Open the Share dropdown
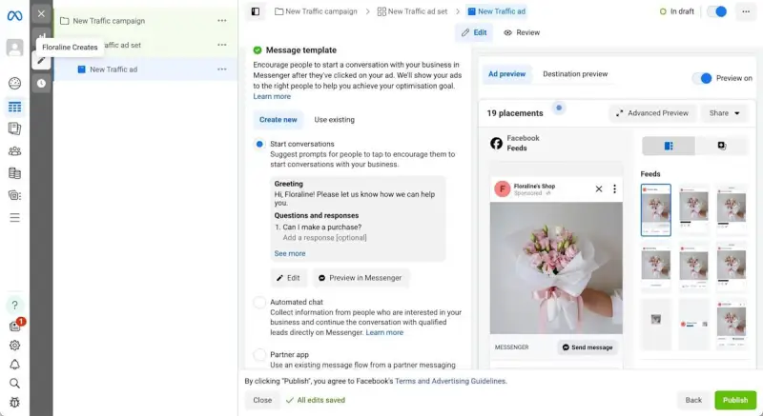Viewport: 763px width, 416px height. (x=724, y=113)
